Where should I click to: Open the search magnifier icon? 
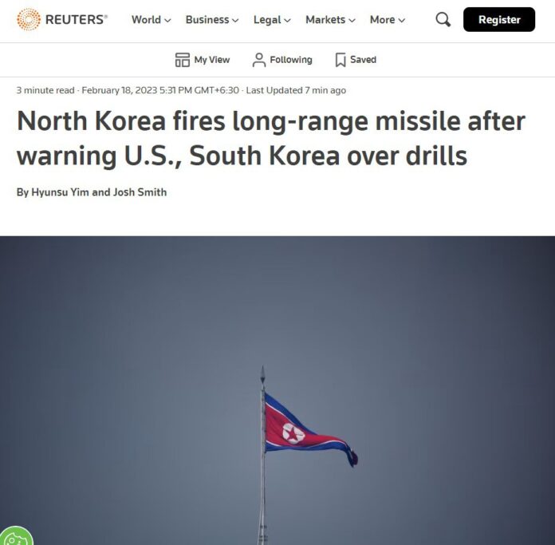[443, 19]
